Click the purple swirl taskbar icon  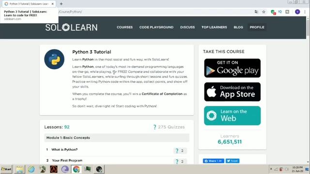(x=65, y=169)
